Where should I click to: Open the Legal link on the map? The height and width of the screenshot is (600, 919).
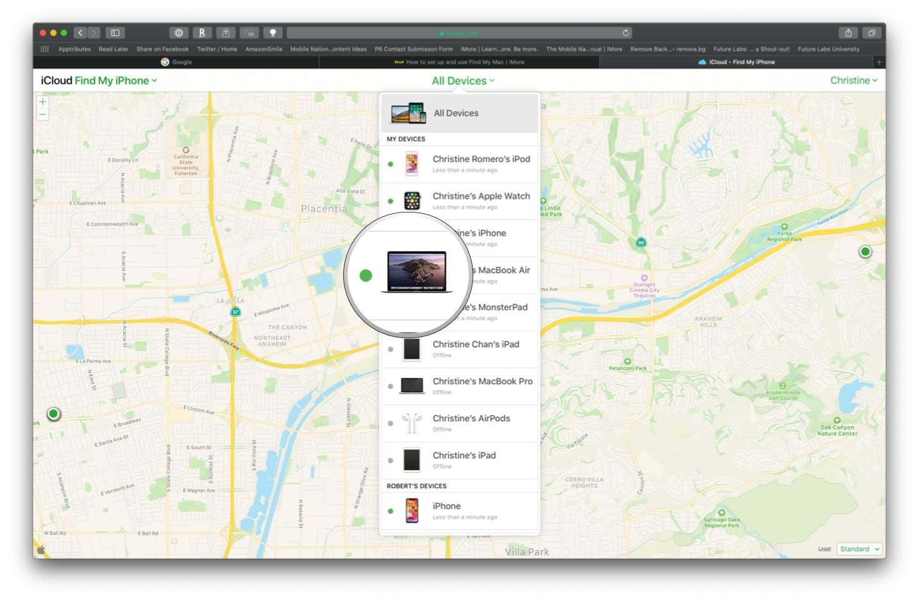(825, 549)
